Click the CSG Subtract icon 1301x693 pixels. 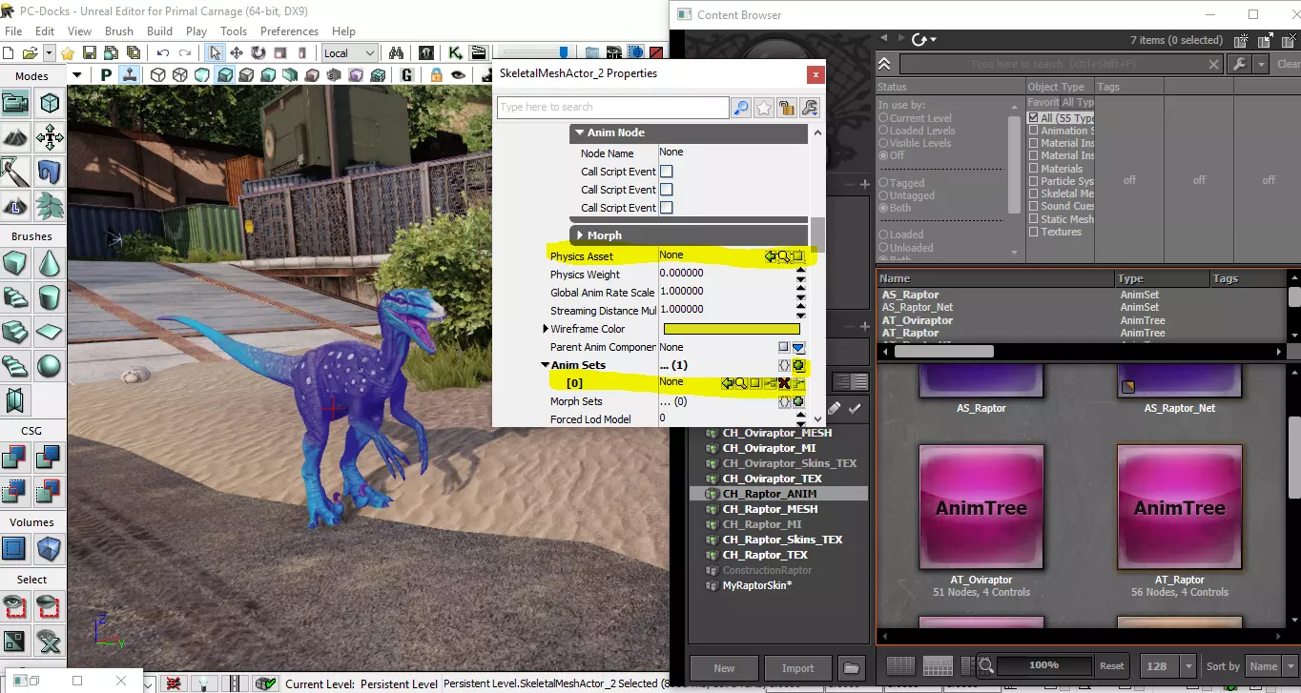coord(50,457)
